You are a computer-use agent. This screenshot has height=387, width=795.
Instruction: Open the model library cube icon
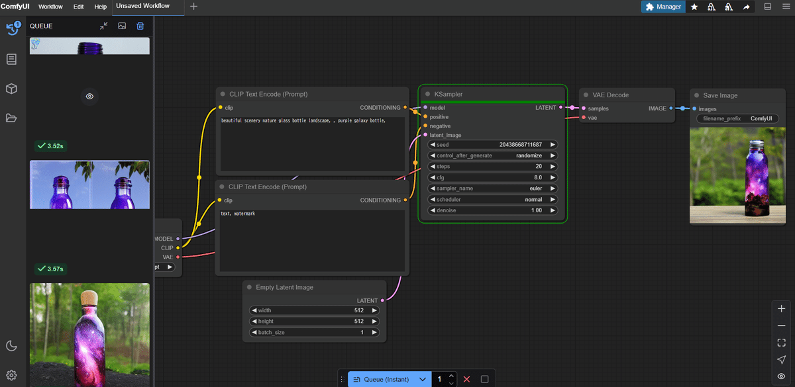click(11, 89)
